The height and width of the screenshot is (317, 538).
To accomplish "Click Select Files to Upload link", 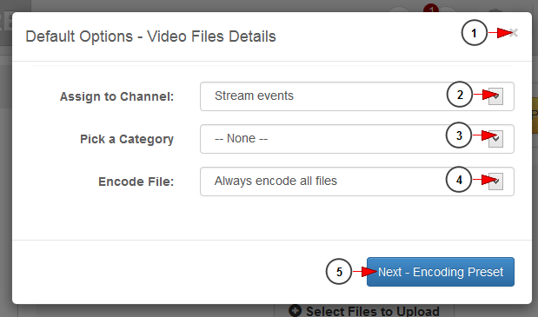I will pyautogui.click(x=372, y=311).
